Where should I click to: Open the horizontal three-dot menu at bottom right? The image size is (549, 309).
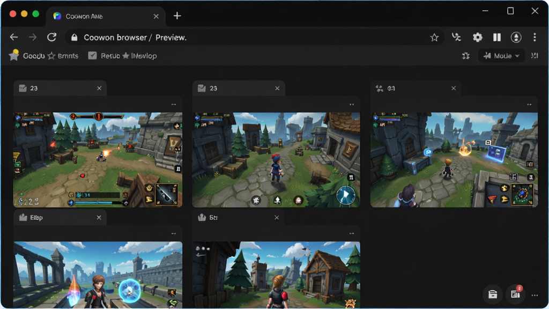coord(535,296)
